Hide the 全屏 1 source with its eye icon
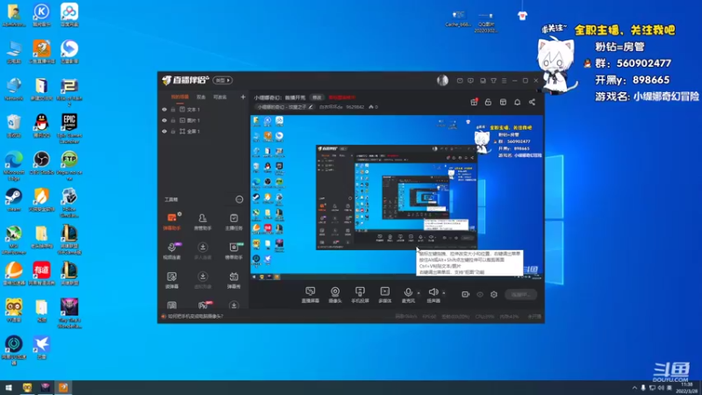Screen dimensions: 702x395 tap(164, 132)
